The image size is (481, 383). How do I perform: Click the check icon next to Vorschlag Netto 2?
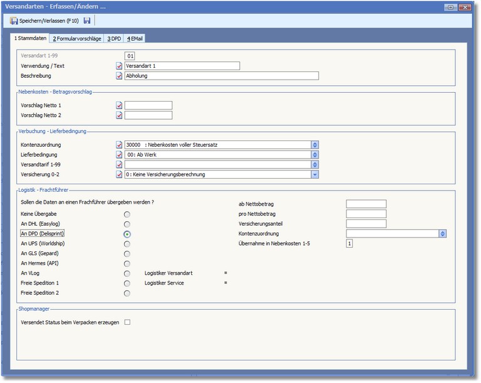[119, 115]
